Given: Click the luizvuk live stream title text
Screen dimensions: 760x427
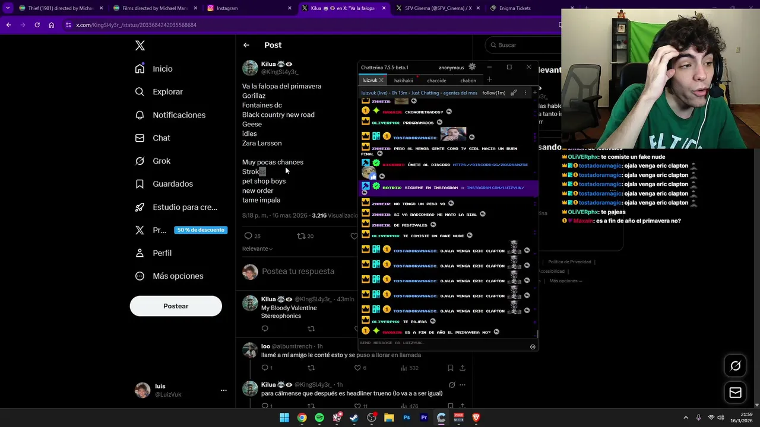Looking at the screenshot, I should coord(419,93).
